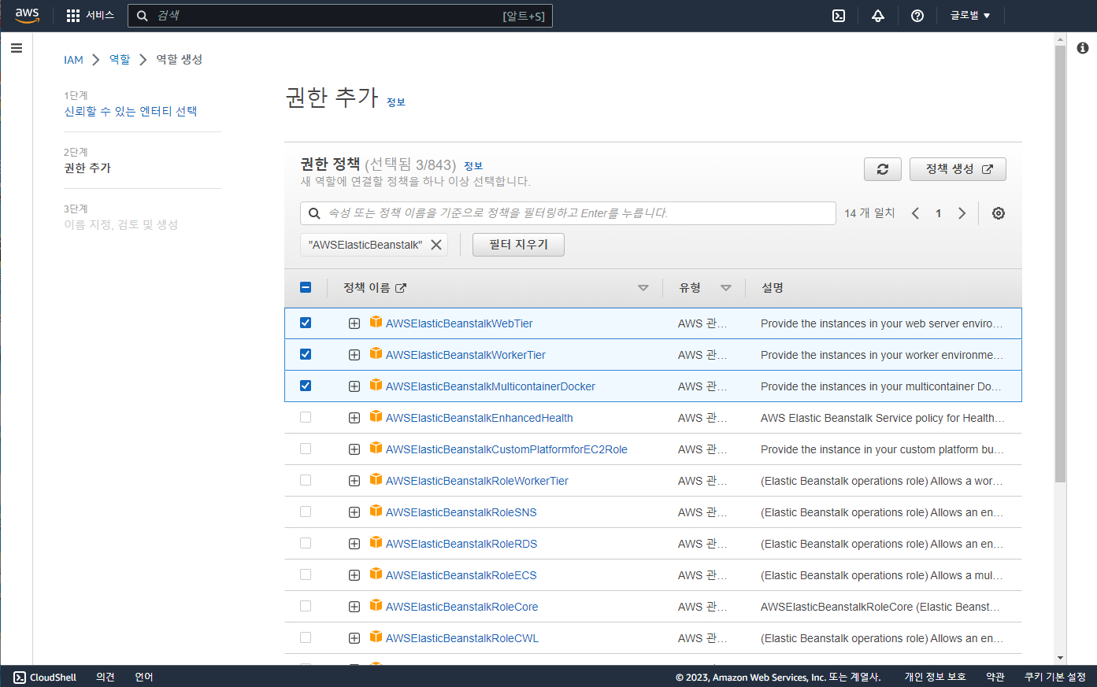Viewport: 1097px width, 687px height.
Task: Click 정보 link next to 권한 추가
Action: (395, 102)
